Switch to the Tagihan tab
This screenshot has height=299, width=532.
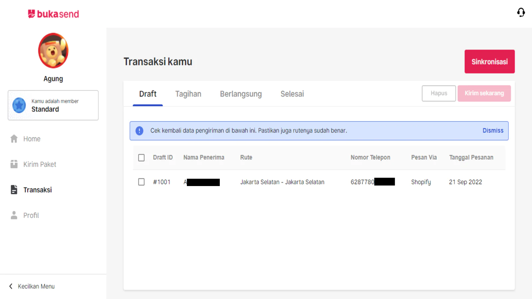[x=188, y=94]
